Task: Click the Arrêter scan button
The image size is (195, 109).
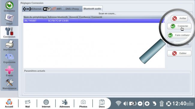Action: click(x=179, y=19)
